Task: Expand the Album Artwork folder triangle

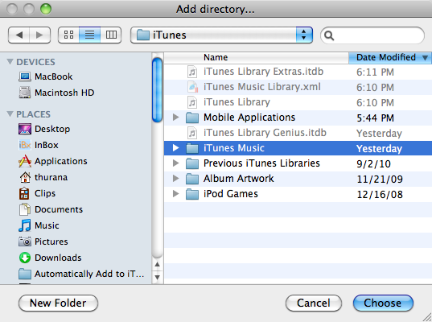Action: (x=175, y=179)
